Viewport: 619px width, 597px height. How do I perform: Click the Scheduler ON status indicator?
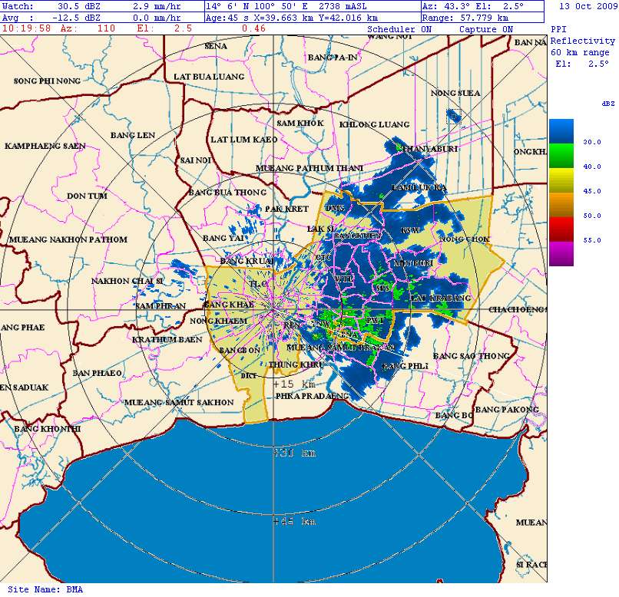point(399,29)
